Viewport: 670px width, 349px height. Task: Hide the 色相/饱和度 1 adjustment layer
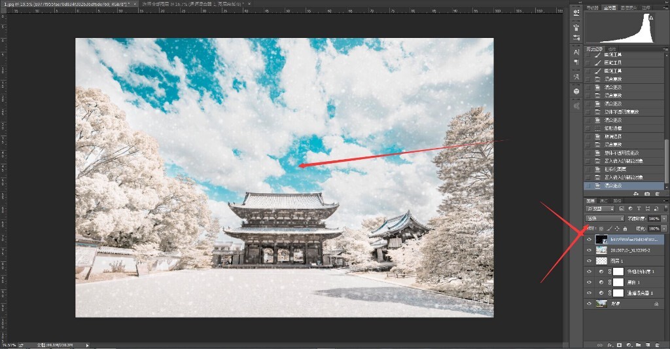pos(590,272)
